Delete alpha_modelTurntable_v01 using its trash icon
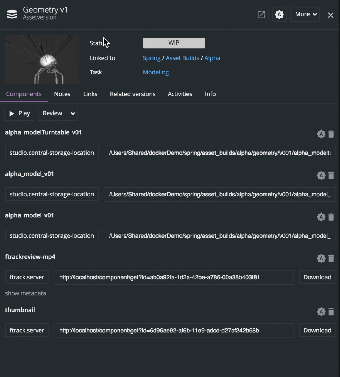Viewport: 340px width, 377px height. (331, 134)
